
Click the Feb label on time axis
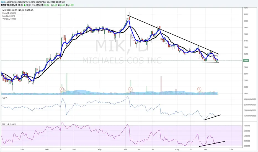(22, 150)
